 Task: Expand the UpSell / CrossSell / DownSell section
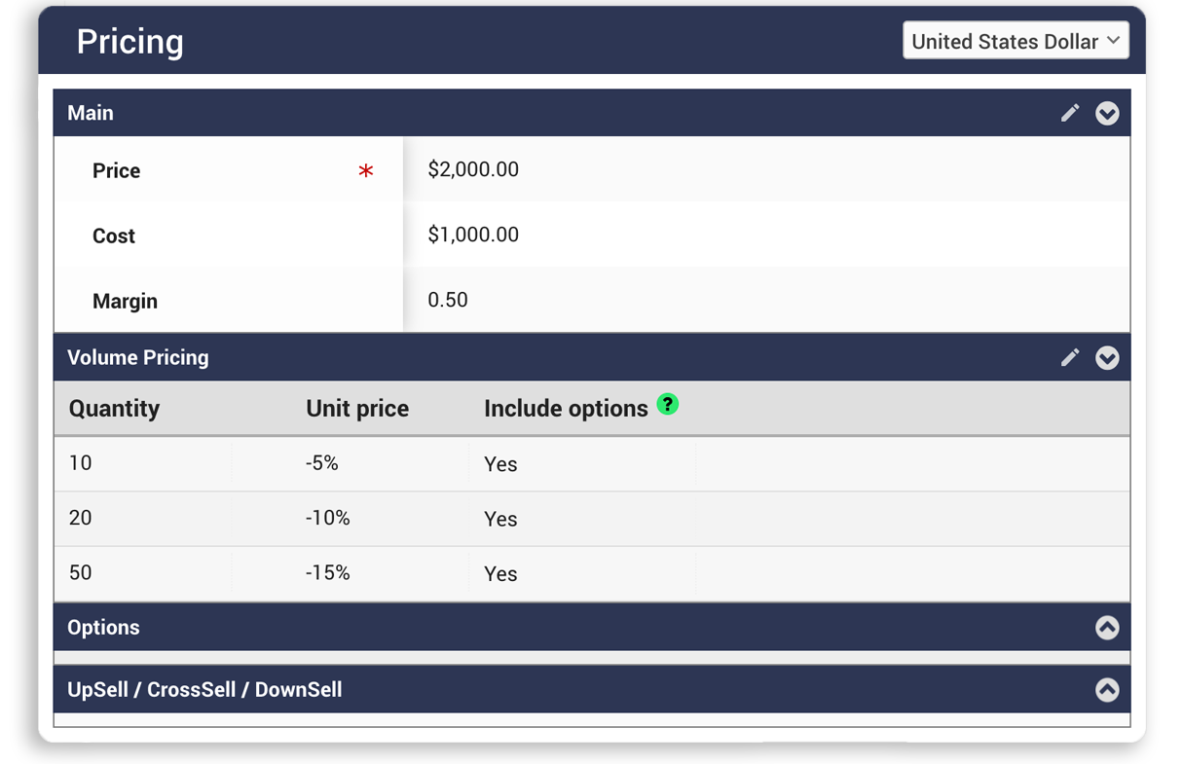1107,690
